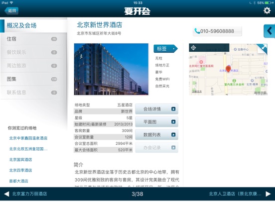Click the 最大会场面积 520平米 row

click(103, 150)
